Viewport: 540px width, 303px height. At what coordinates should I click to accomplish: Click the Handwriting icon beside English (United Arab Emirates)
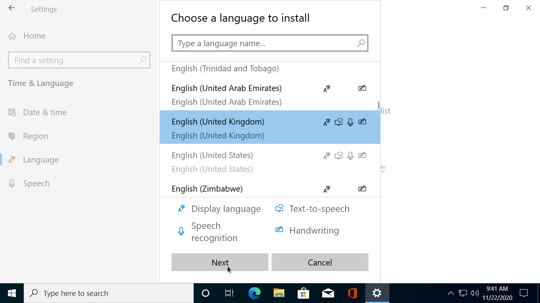pos(362,88)
